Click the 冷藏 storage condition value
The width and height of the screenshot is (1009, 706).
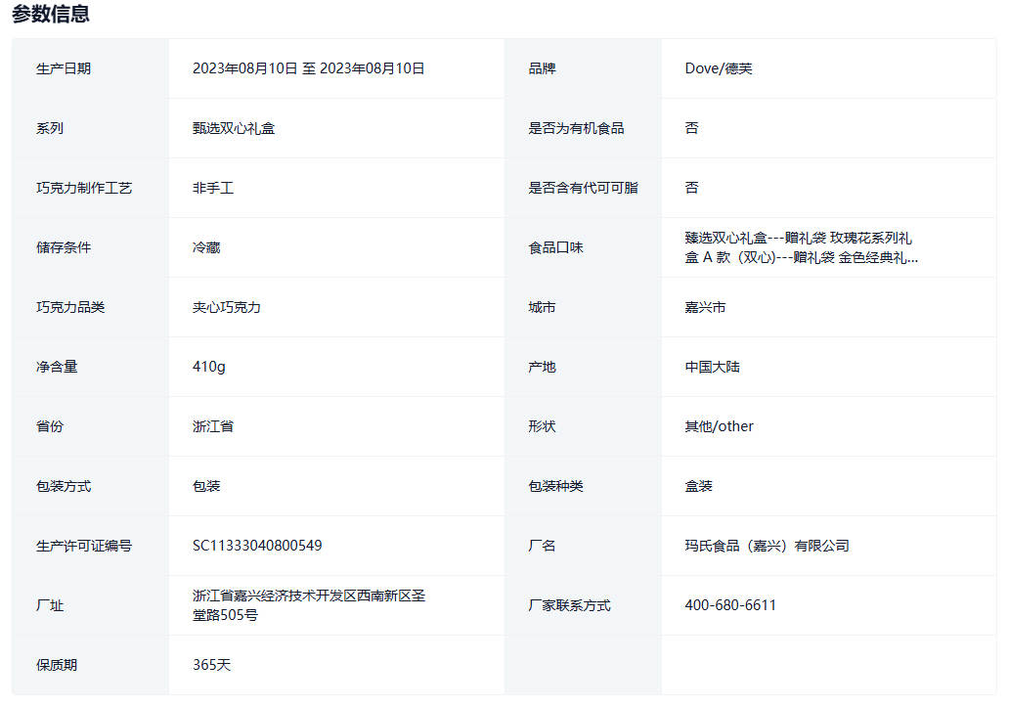206,247
